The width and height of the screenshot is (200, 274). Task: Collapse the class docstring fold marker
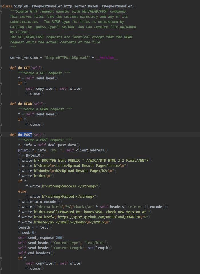pyautogui.click(x=1, y=11)
